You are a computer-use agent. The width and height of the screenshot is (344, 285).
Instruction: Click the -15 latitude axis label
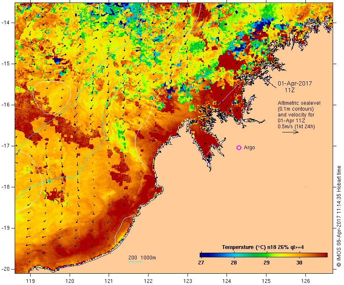click(x=5, y=64)
